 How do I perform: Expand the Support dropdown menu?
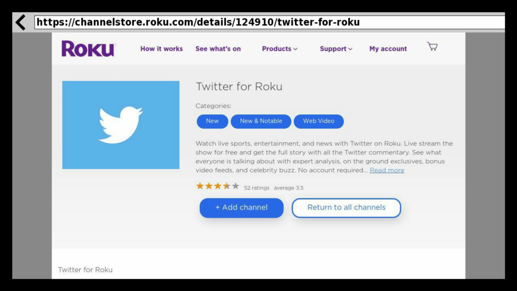[336, 49]
